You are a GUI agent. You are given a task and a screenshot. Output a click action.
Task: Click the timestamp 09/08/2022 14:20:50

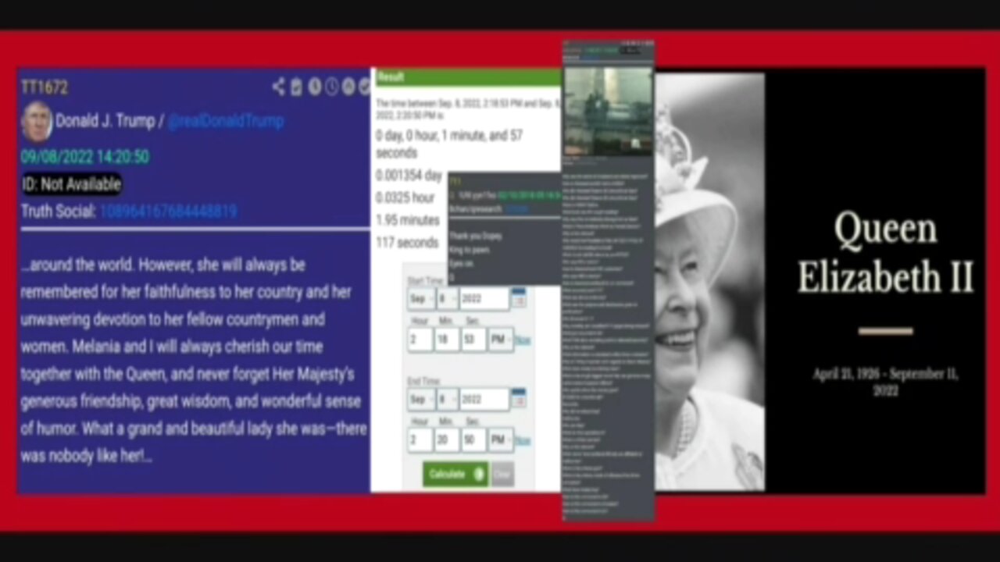pos(85,157)
